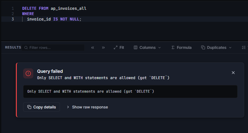248x133 pixels.
Task: Copy details of the error
Action: point(42,107)
